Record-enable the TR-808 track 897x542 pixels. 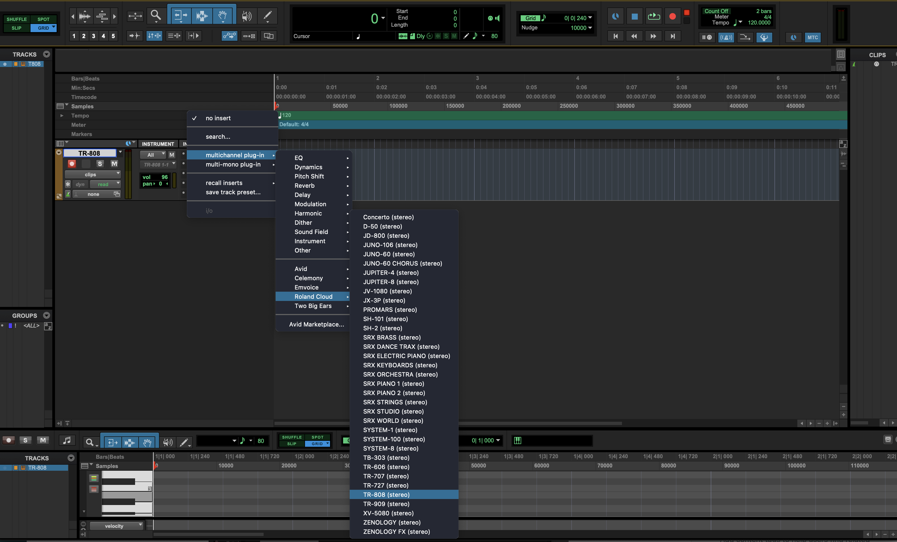[72, 164]
